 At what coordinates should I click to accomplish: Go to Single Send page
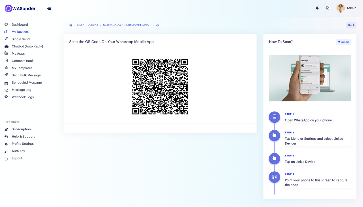tap(21, 39)
